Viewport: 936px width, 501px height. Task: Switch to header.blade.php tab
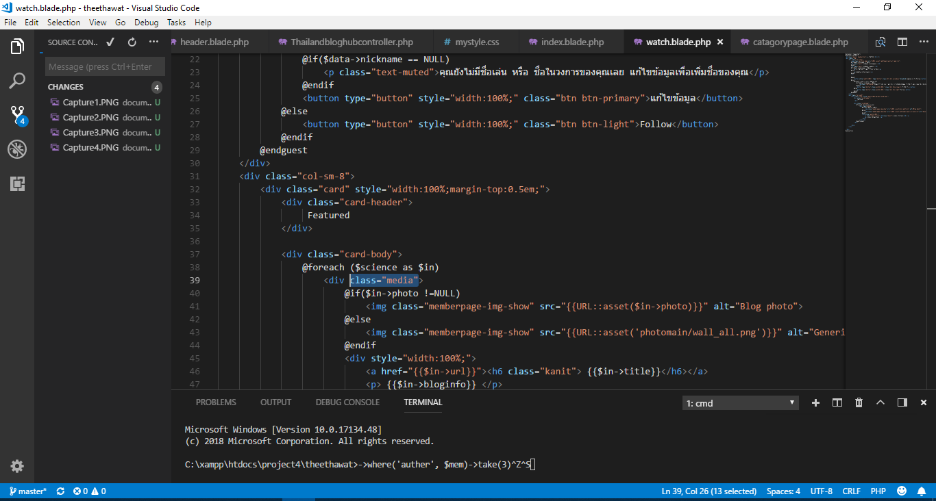point(219,42)
